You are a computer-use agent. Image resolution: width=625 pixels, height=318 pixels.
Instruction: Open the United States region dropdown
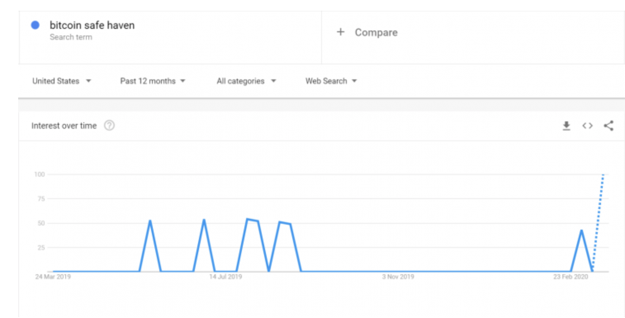tap(61, 81)
